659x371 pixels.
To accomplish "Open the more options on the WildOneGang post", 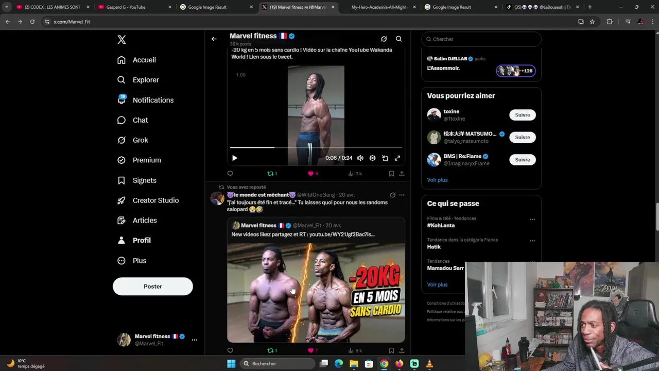I will coord(402,195).
